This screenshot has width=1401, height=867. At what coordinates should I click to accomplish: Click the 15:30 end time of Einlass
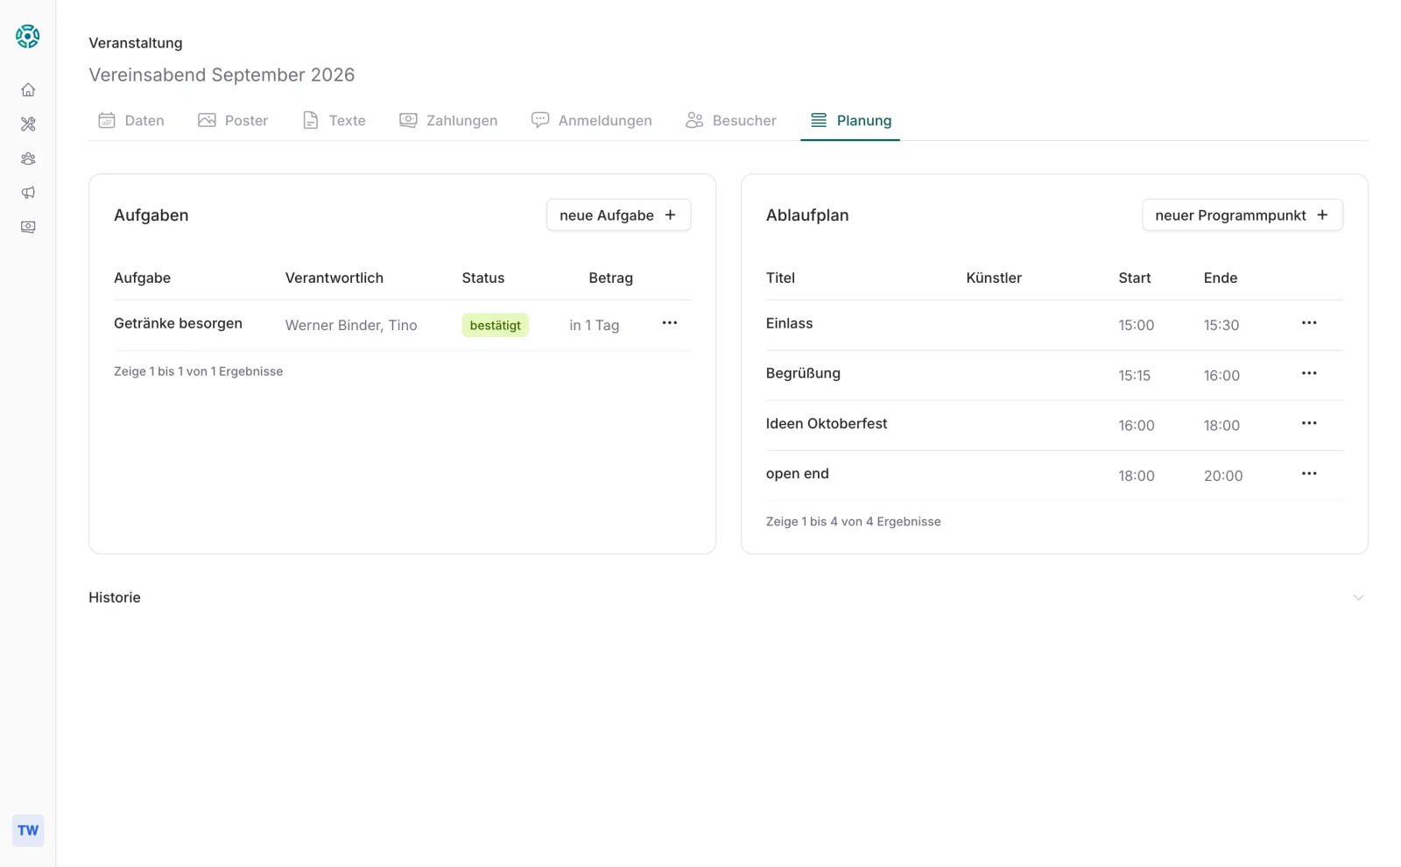(1221, 326)
